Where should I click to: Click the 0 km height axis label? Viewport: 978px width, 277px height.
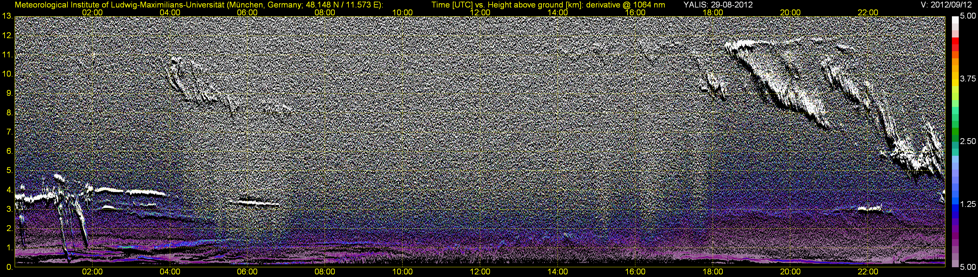click(x=9, y=268)
